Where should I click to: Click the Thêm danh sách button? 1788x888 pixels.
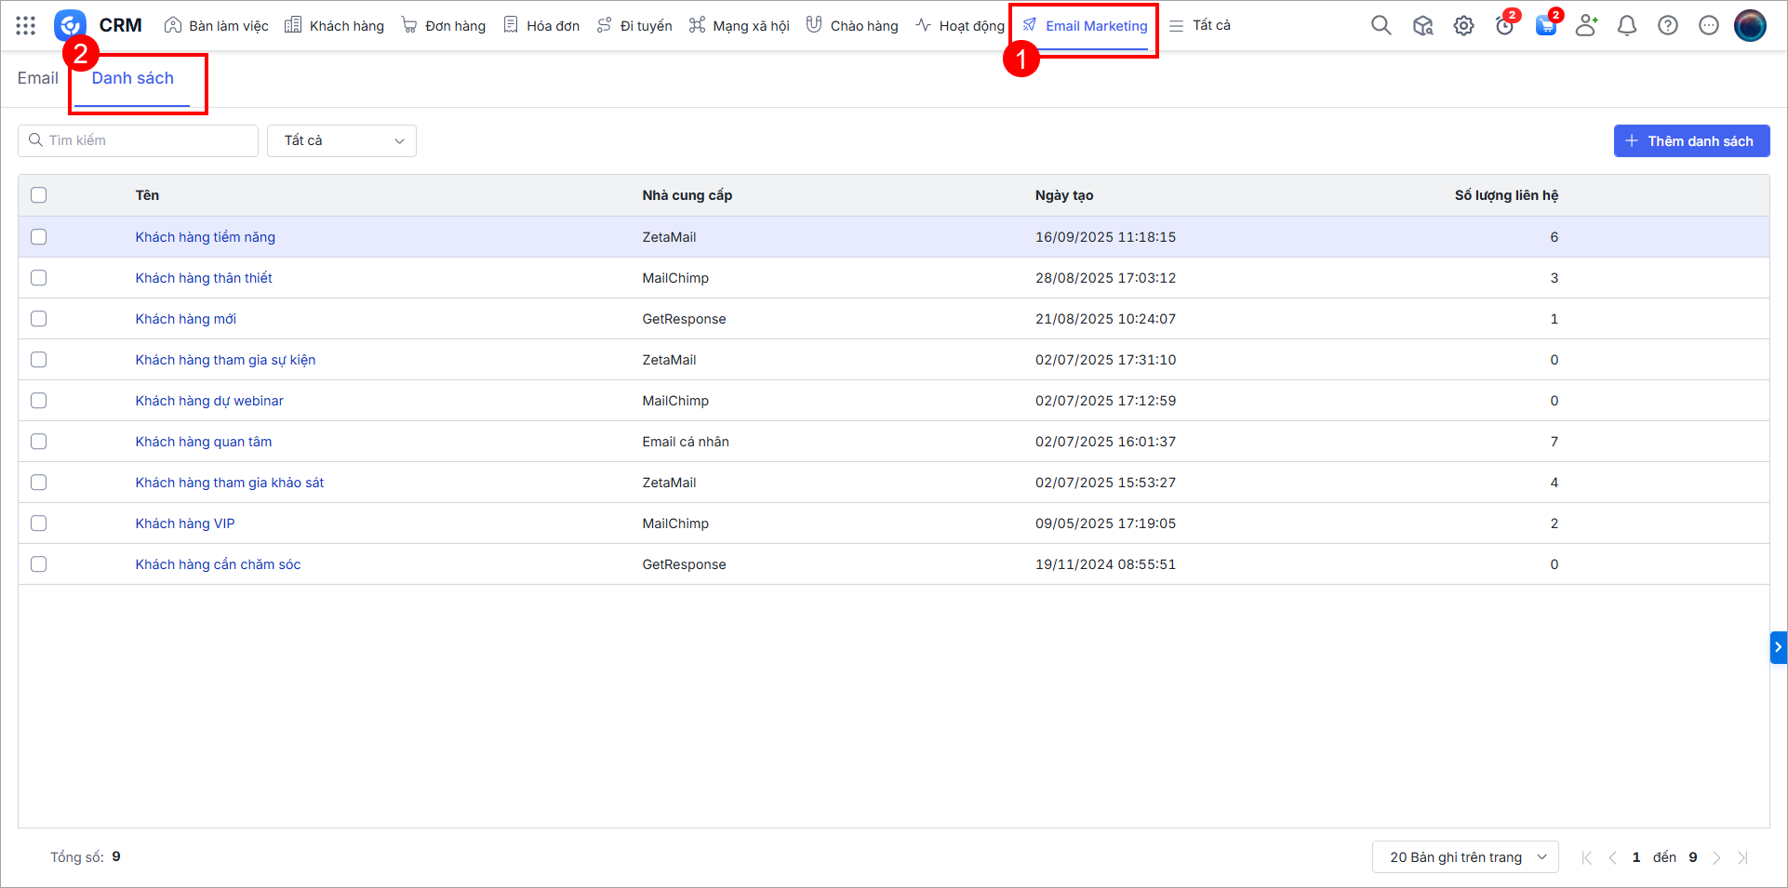coord(1690,141)
